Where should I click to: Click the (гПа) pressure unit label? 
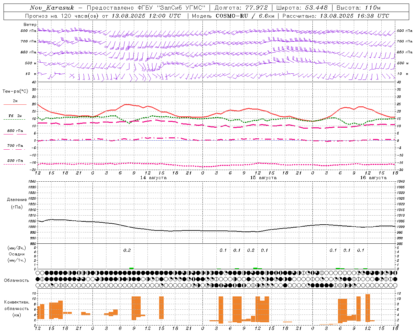[17, 207]
